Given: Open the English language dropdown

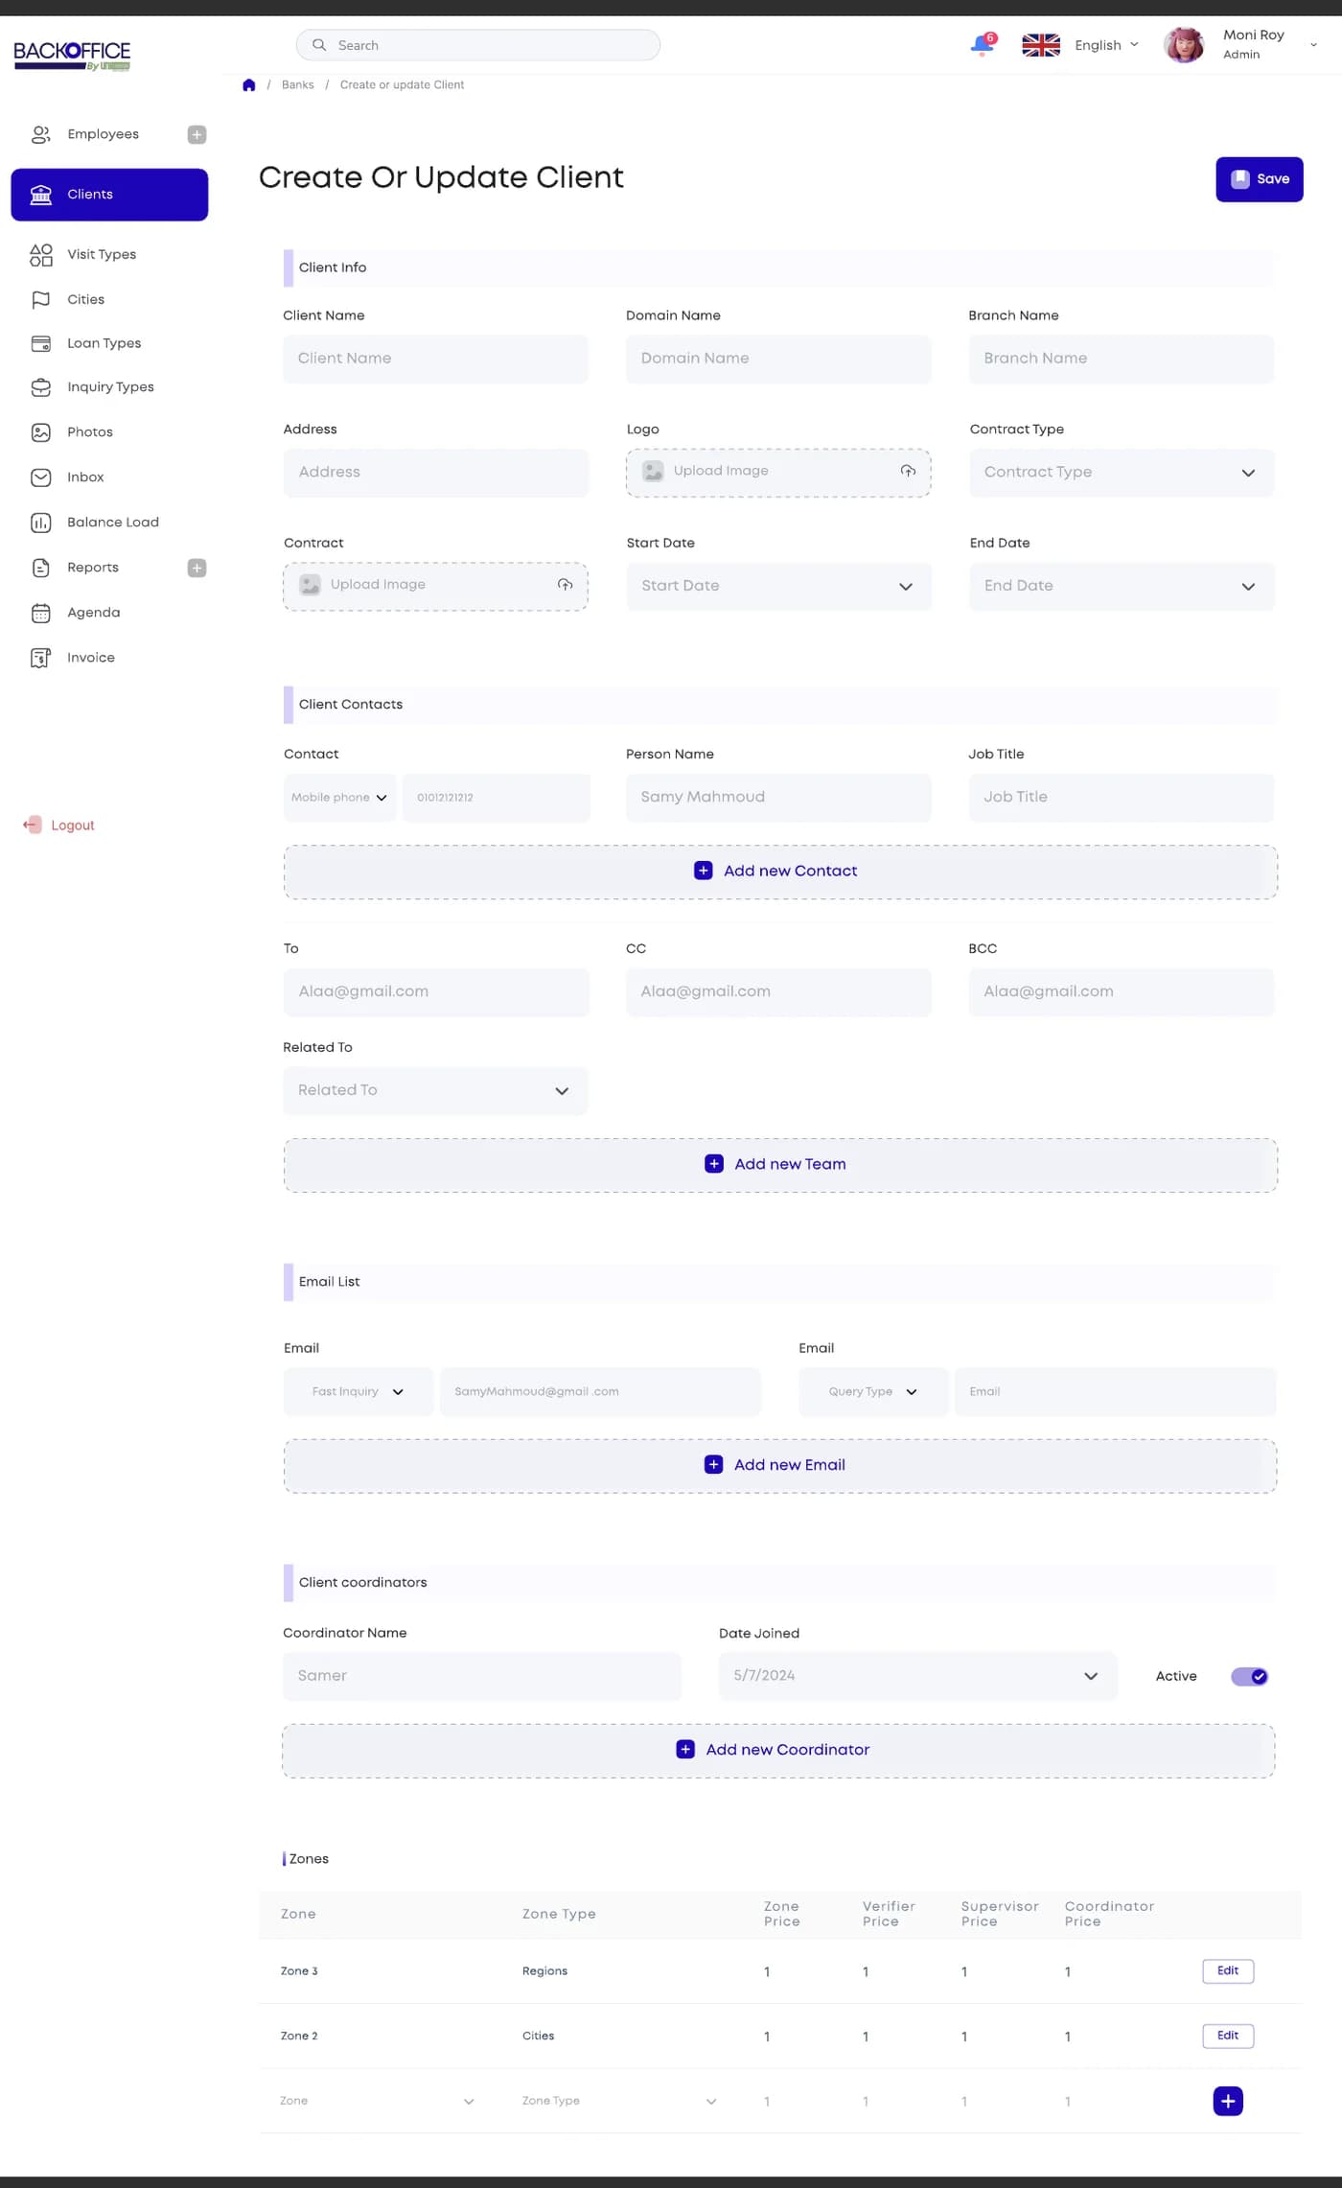Looking at the screenshot, I should [1106, 45].
